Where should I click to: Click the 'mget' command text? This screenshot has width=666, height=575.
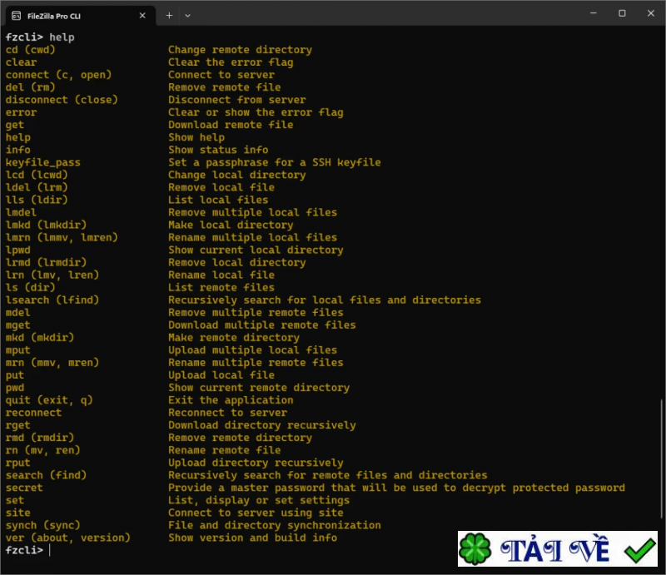coord(17,325)
